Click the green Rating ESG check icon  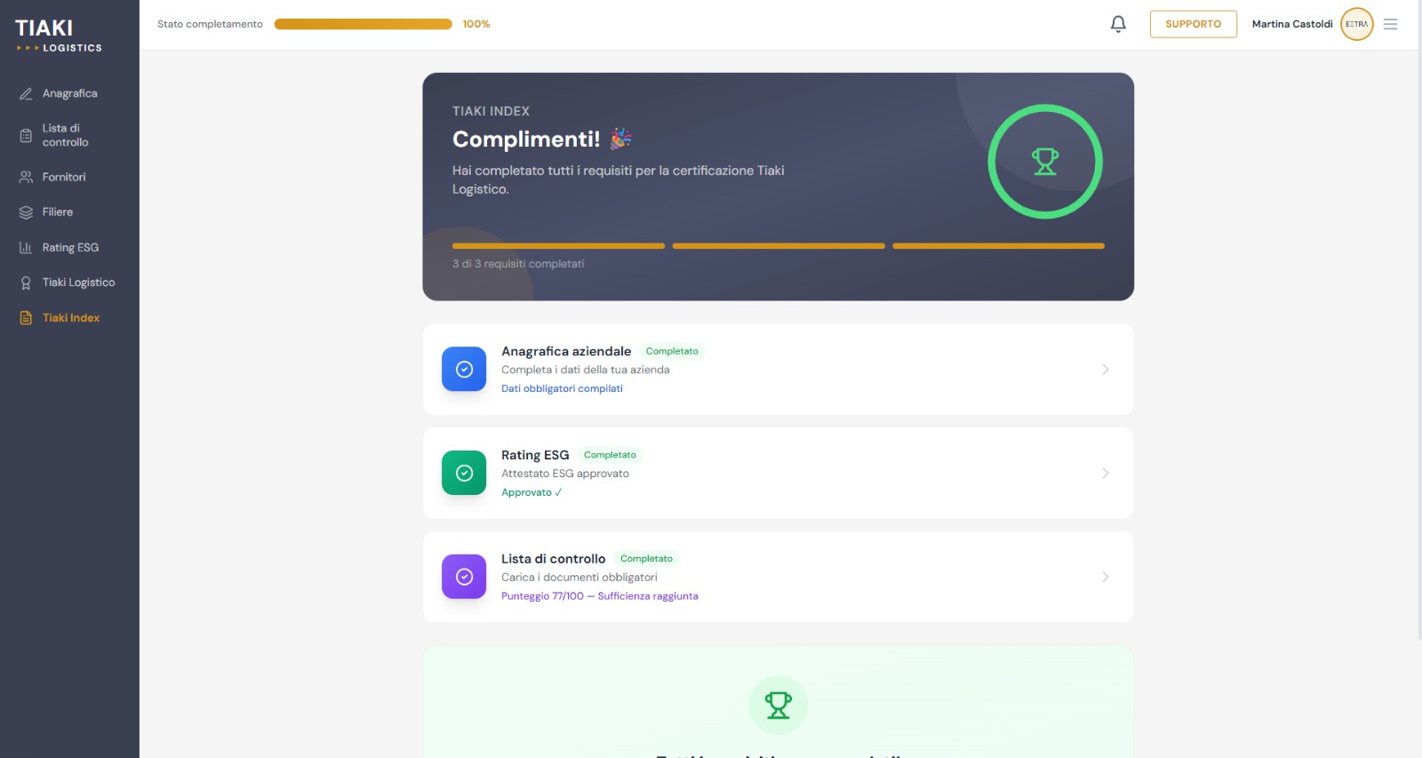(464, 473)
